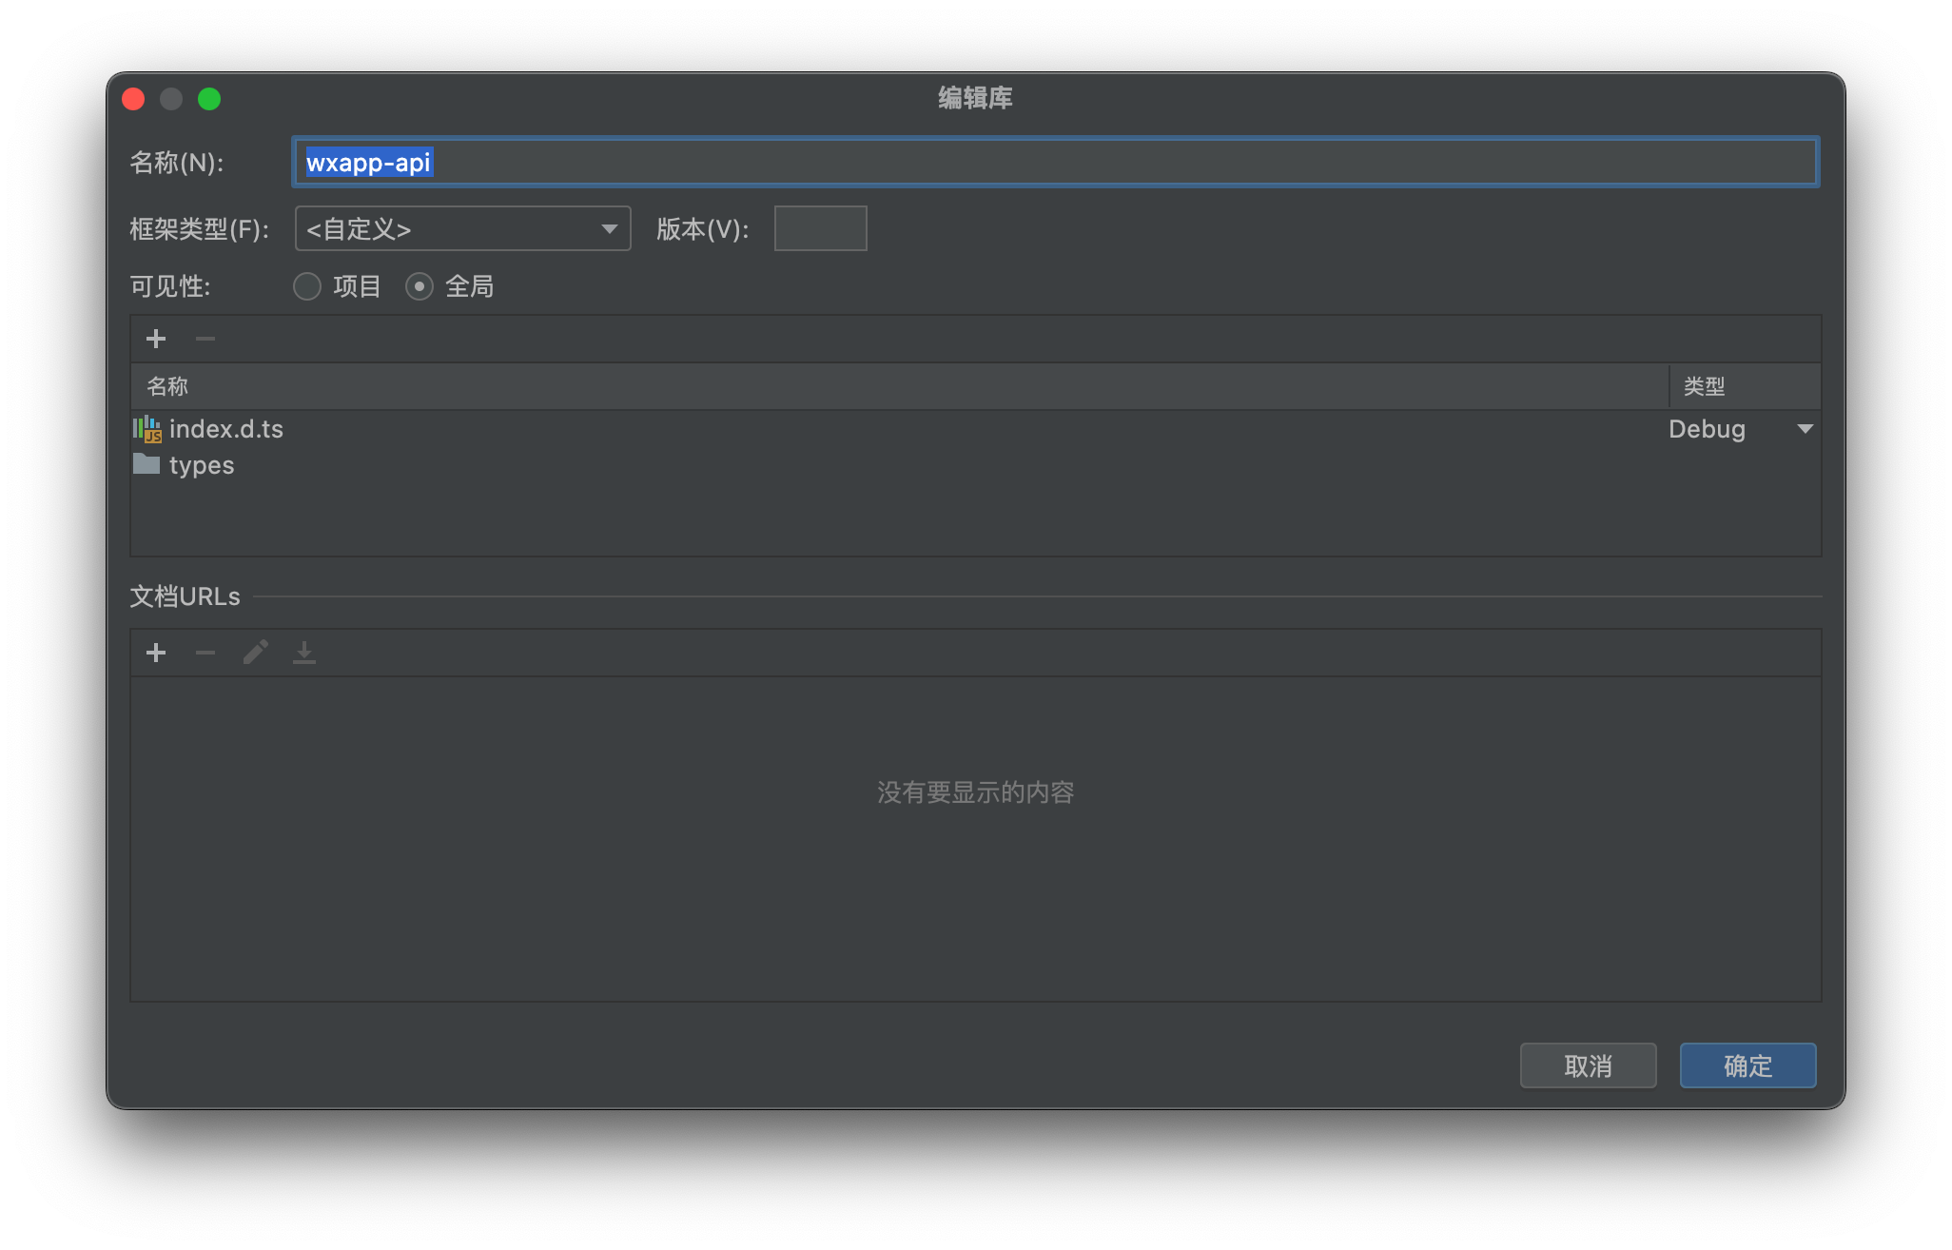Click the 取消 button
Viewport: 1952px width, 1250px height.
1588,1065
